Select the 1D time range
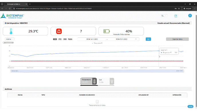This screenshot has height=111, width=197. (55, 39)
